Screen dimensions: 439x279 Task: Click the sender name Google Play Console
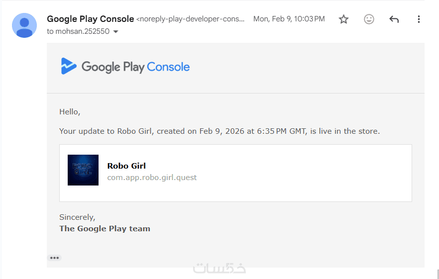(90, 19)
